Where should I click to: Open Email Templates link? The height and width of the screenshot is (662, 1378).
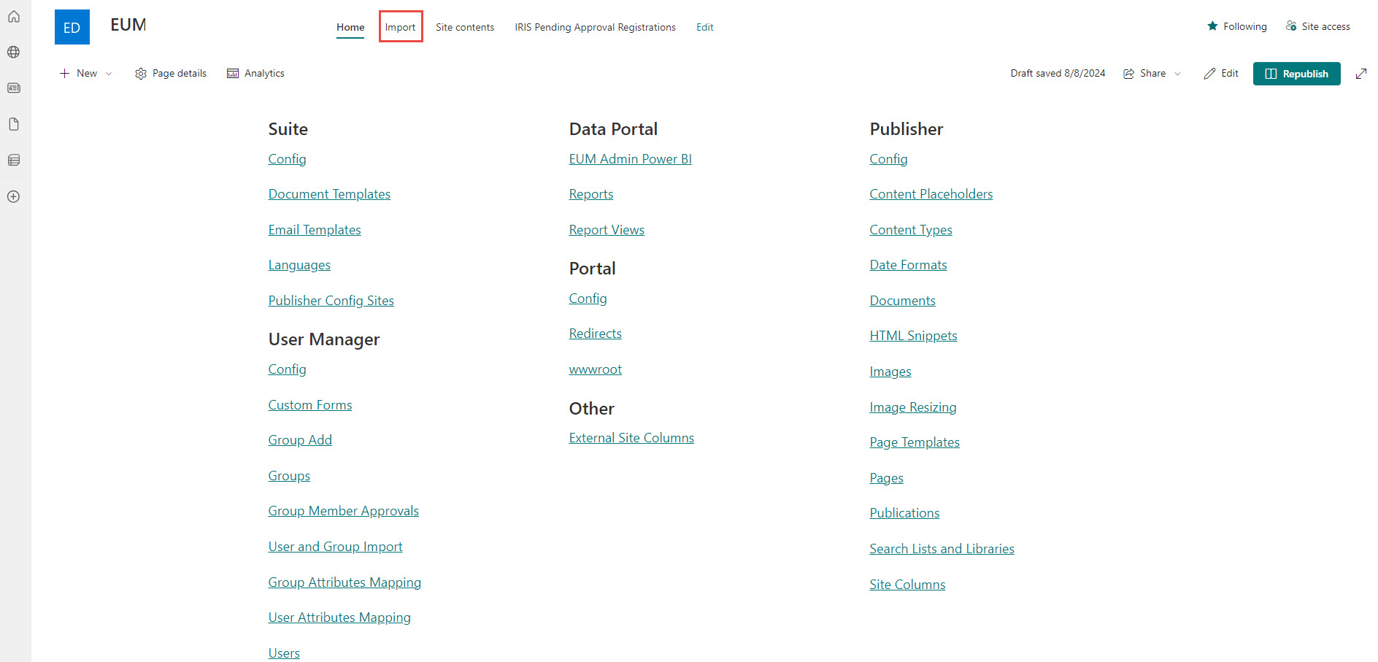pyautogui.click(x=315, y=230)
